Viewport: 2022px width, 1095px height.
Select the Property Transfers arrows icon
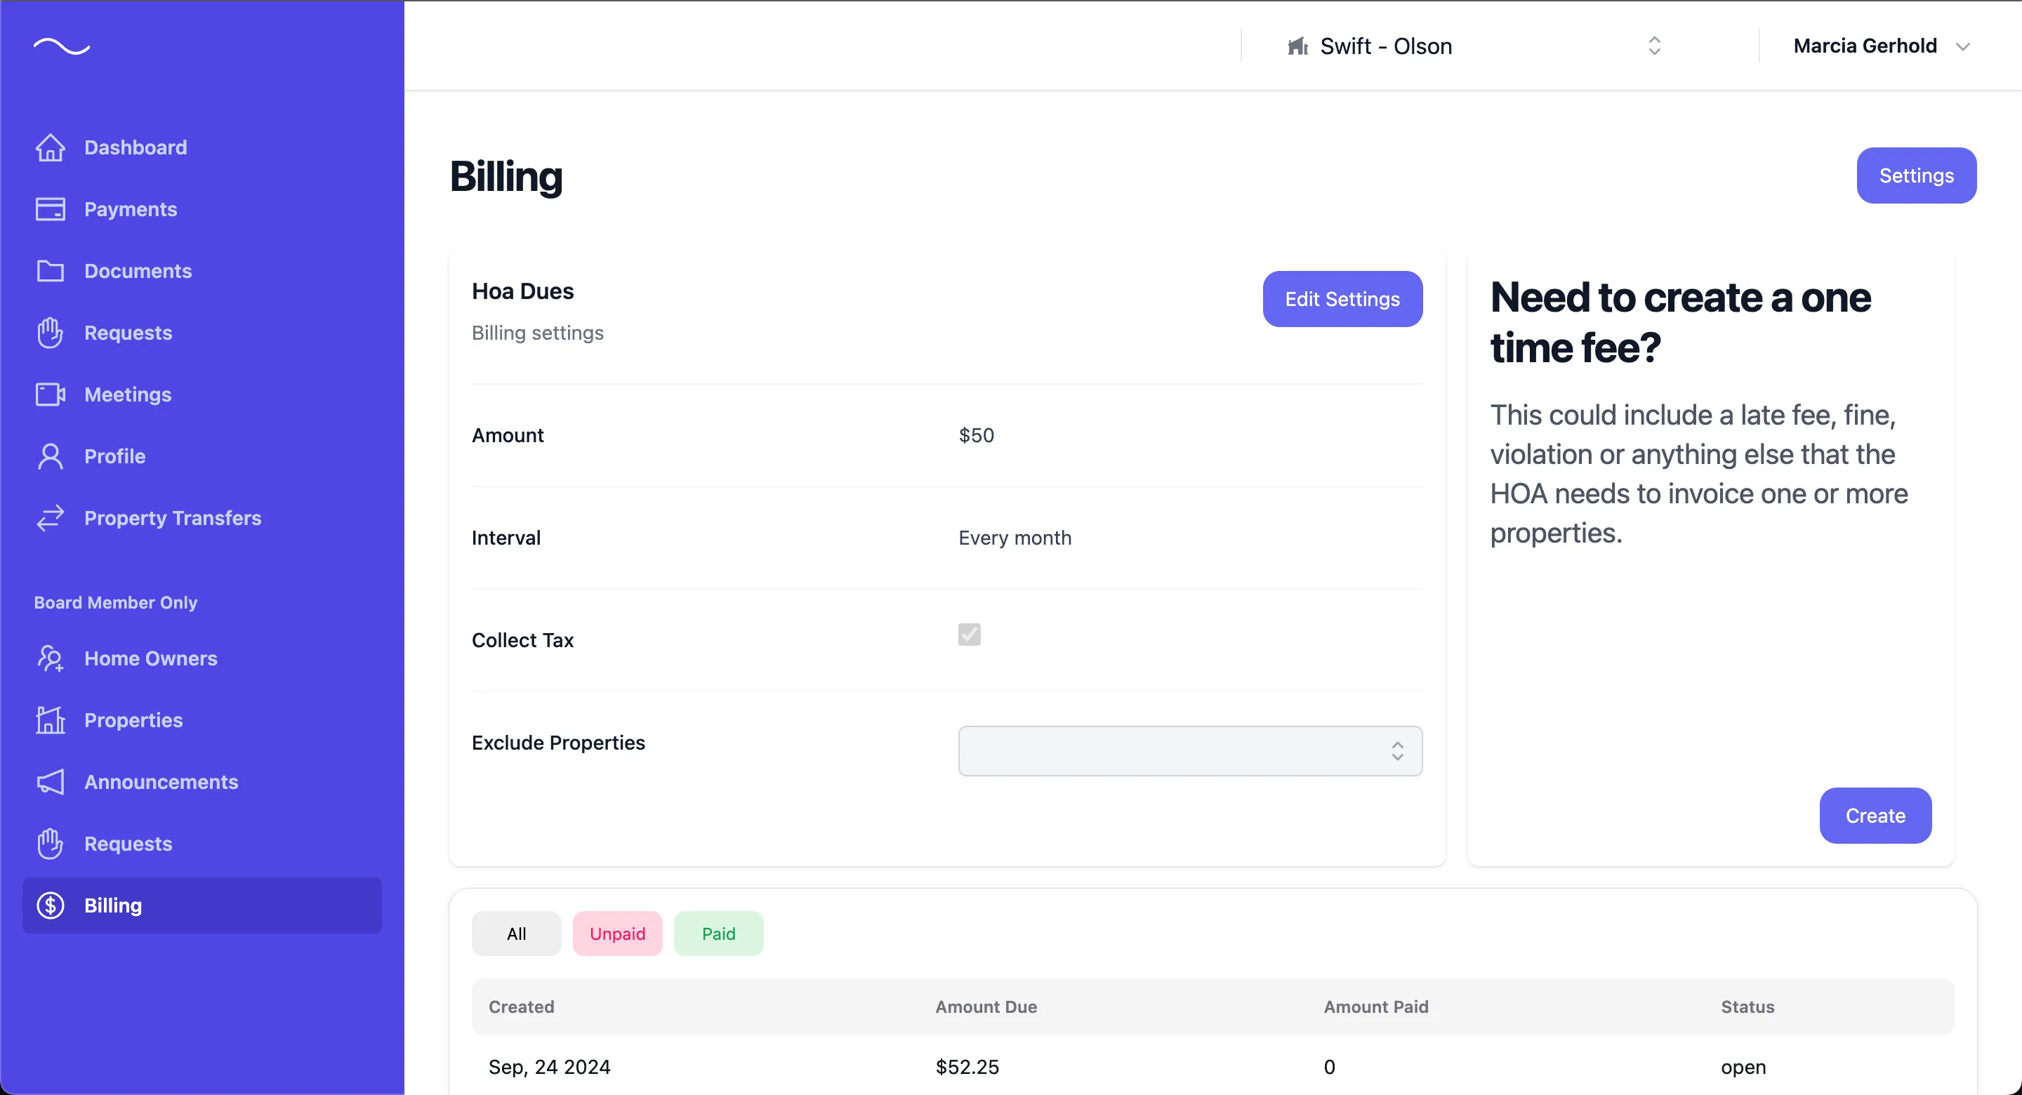(51, 518)
